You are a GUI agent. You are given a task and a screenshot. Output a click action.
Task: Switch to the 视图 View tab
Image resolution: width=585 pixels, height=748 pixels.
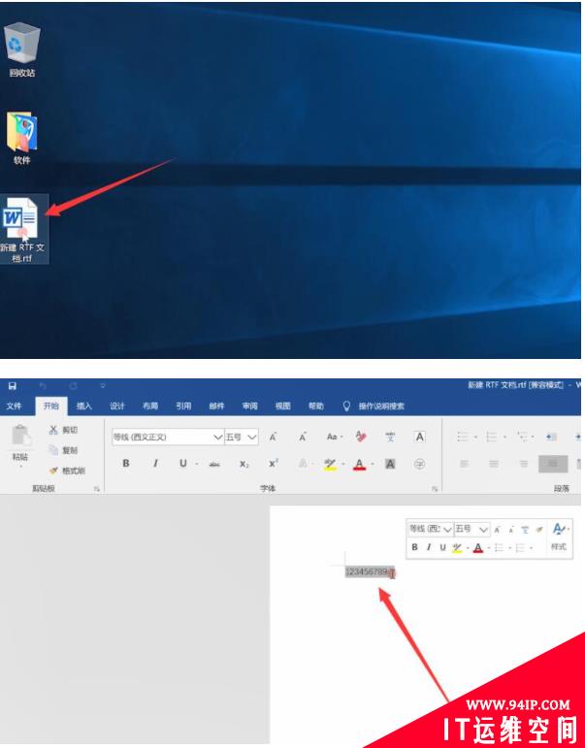(x=283, y=406)
